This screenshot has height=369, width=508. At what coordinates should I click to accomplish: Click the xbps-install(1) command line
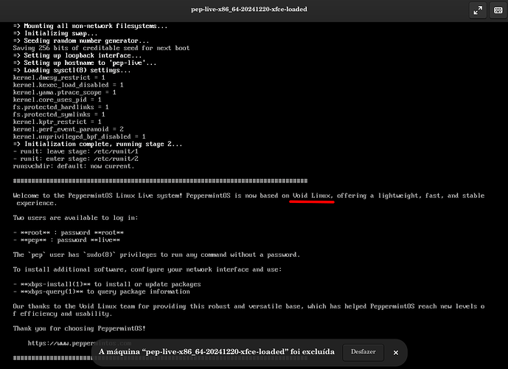pos(107,284)
